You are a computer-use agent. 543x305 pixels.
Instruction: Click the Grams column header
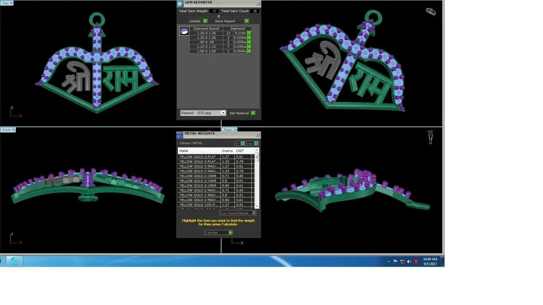228,150
